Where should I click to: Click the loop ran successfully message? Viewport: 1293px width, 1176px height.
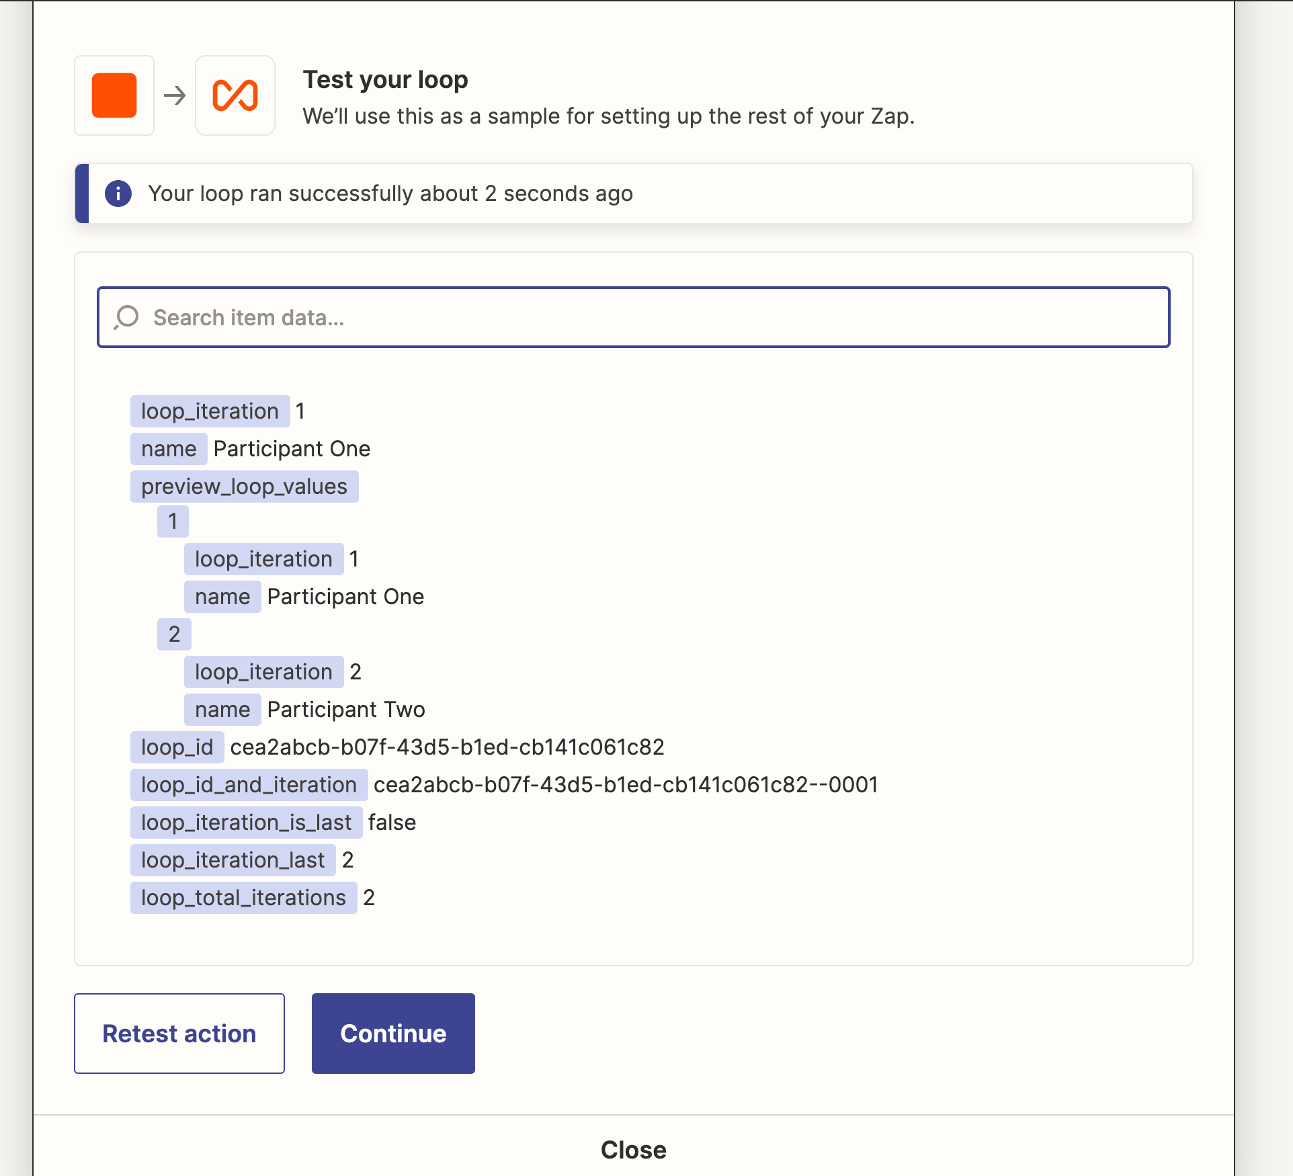[390, 194]
